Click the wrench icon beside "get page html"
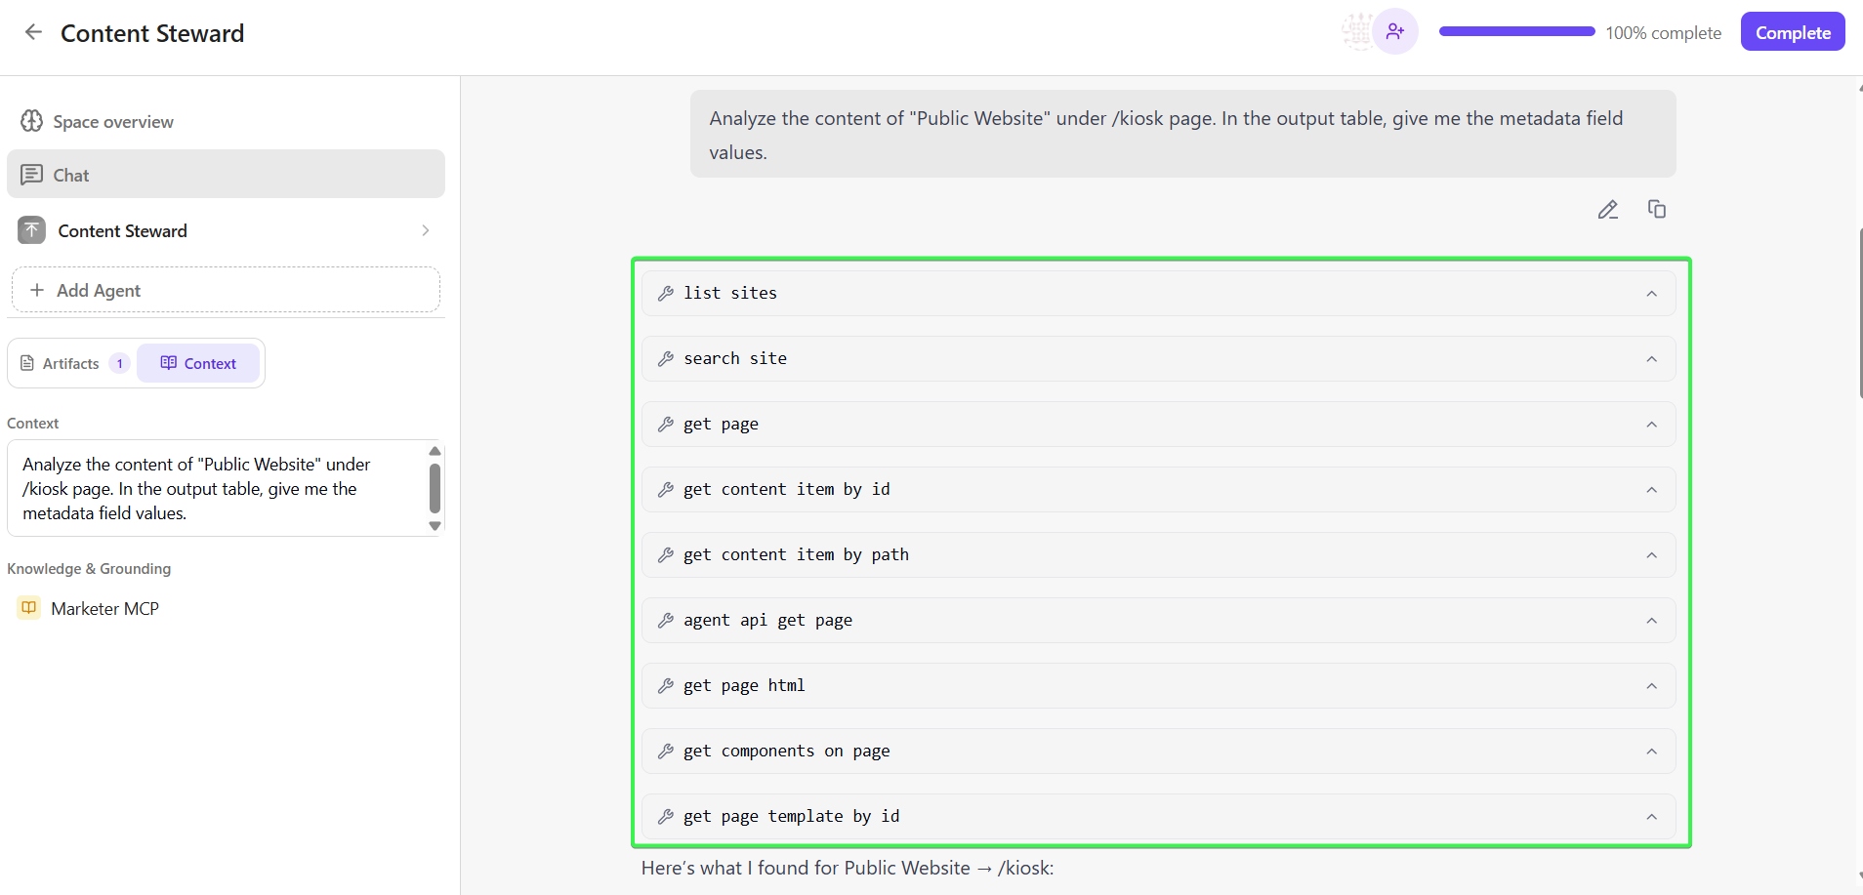 click(x=667, y=685)
